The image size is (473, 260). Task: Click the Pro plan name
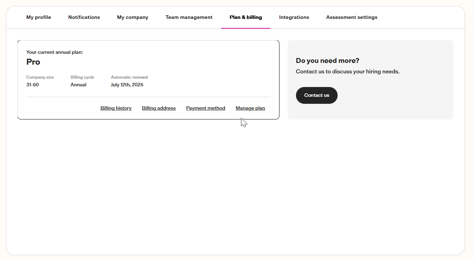(33, 62)
